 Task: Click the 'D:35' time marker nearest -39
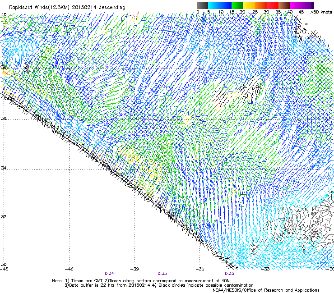(162, 274)
